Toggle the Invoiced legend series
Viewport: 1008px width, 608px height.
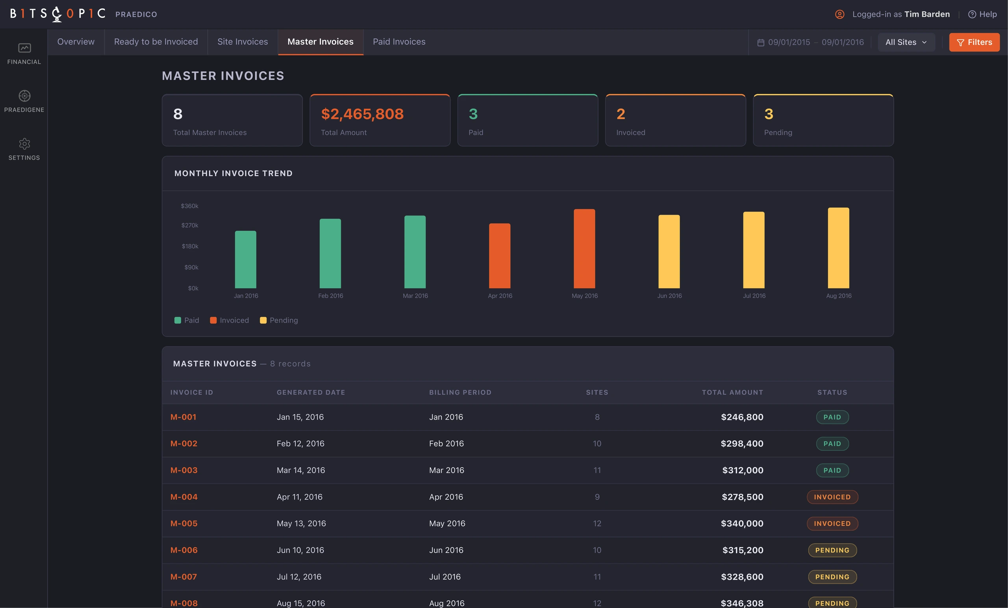pyautogui.click(x=229, y=320)
